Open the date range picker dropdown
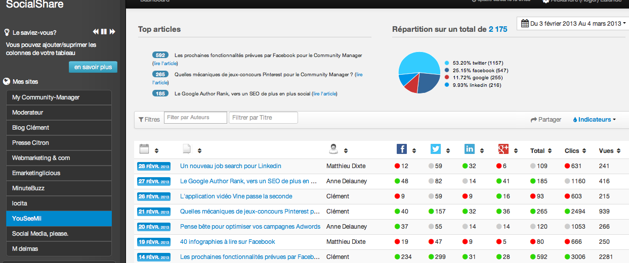The height and width of the screenshot is (263, 629). [x=573, y=24]
